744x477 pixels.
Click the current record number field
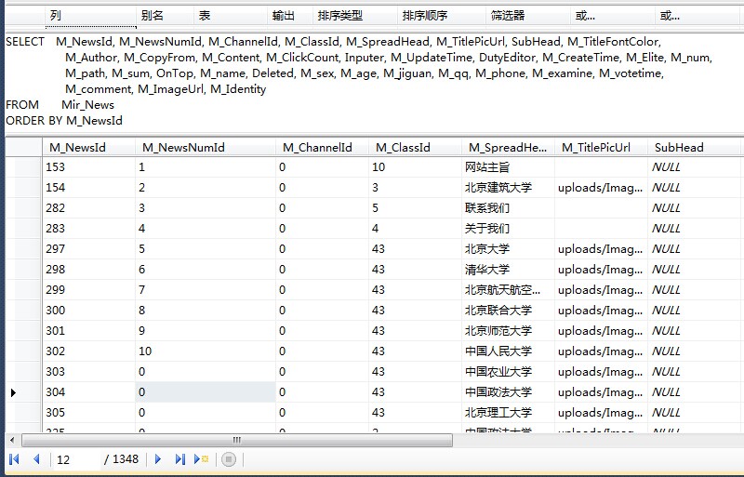76,459
